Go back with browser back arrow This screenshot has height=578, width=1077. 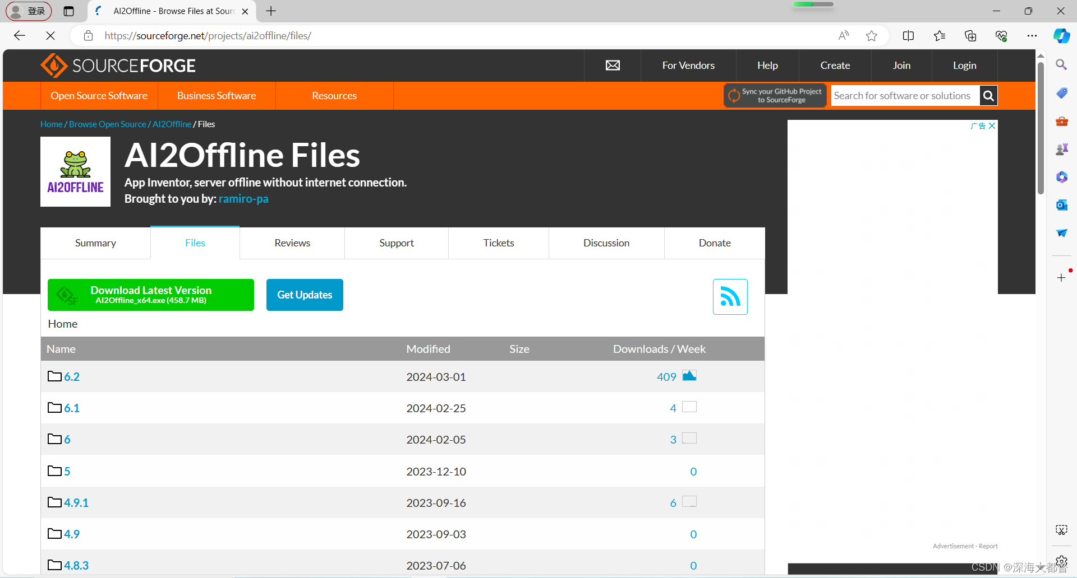click(x=20, y=36)
